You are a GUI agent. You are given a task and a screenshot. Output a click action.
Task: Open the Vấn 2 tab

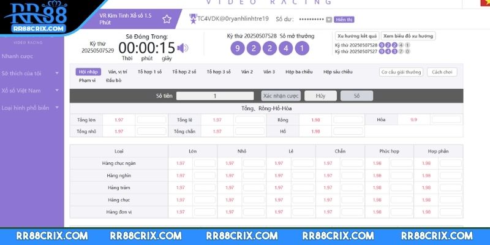(247, 72)
